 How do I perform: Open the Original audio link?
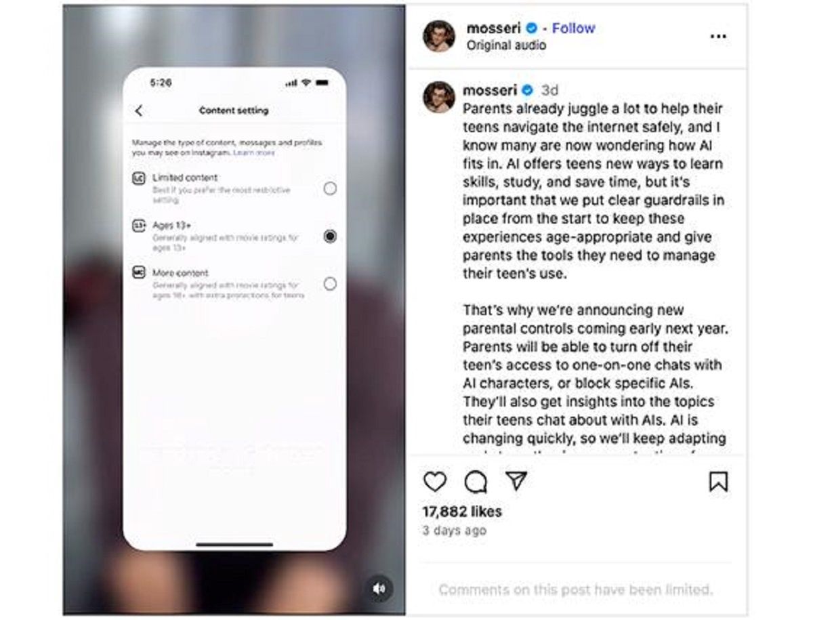[x=506, y=45]
